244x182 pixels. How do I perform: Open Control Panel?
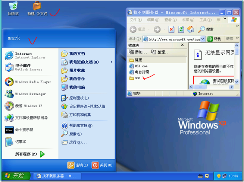coord(75,98)
